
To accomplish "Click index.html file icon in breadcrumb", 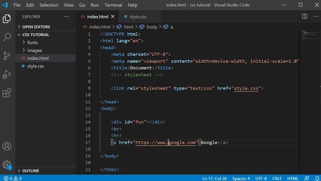I will [x=85, y=27].
